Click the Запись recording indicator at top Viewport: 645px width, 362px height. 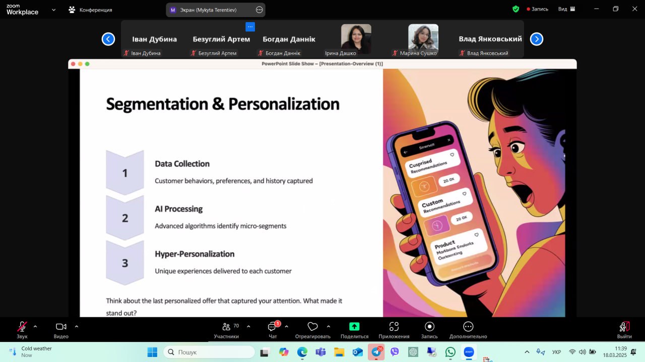tap(537, 9)
